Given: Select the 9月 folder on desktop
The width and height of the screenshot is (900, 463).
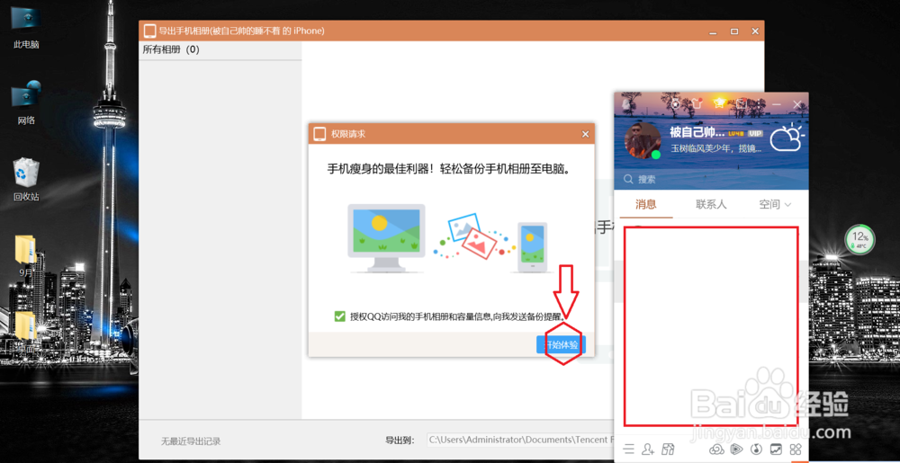Looking at the screenshot, I should (26, 255).
